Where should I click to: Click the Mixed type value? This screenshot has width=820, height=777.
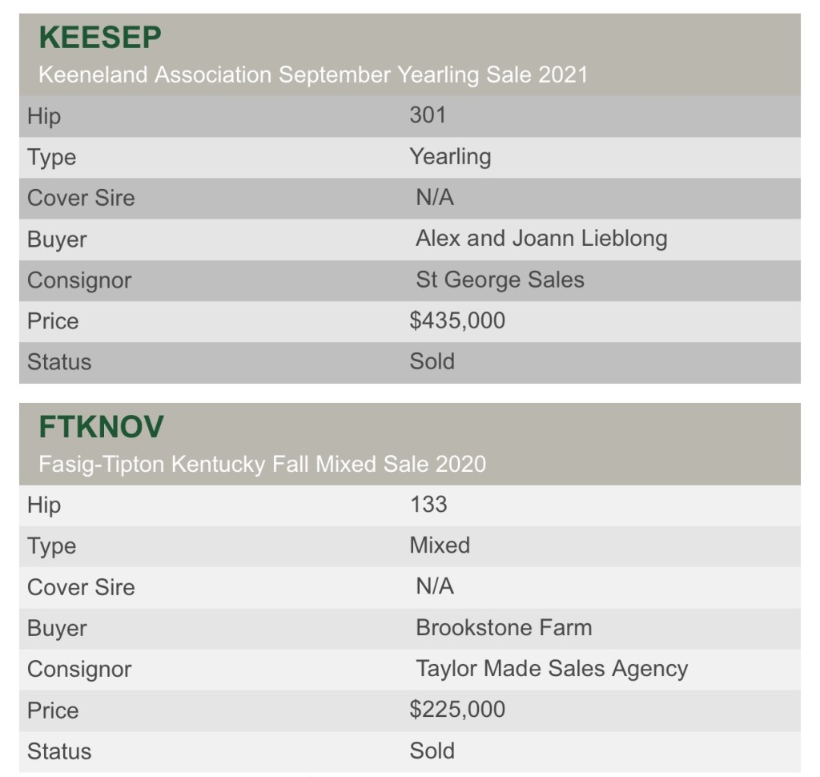coord(440,546)
